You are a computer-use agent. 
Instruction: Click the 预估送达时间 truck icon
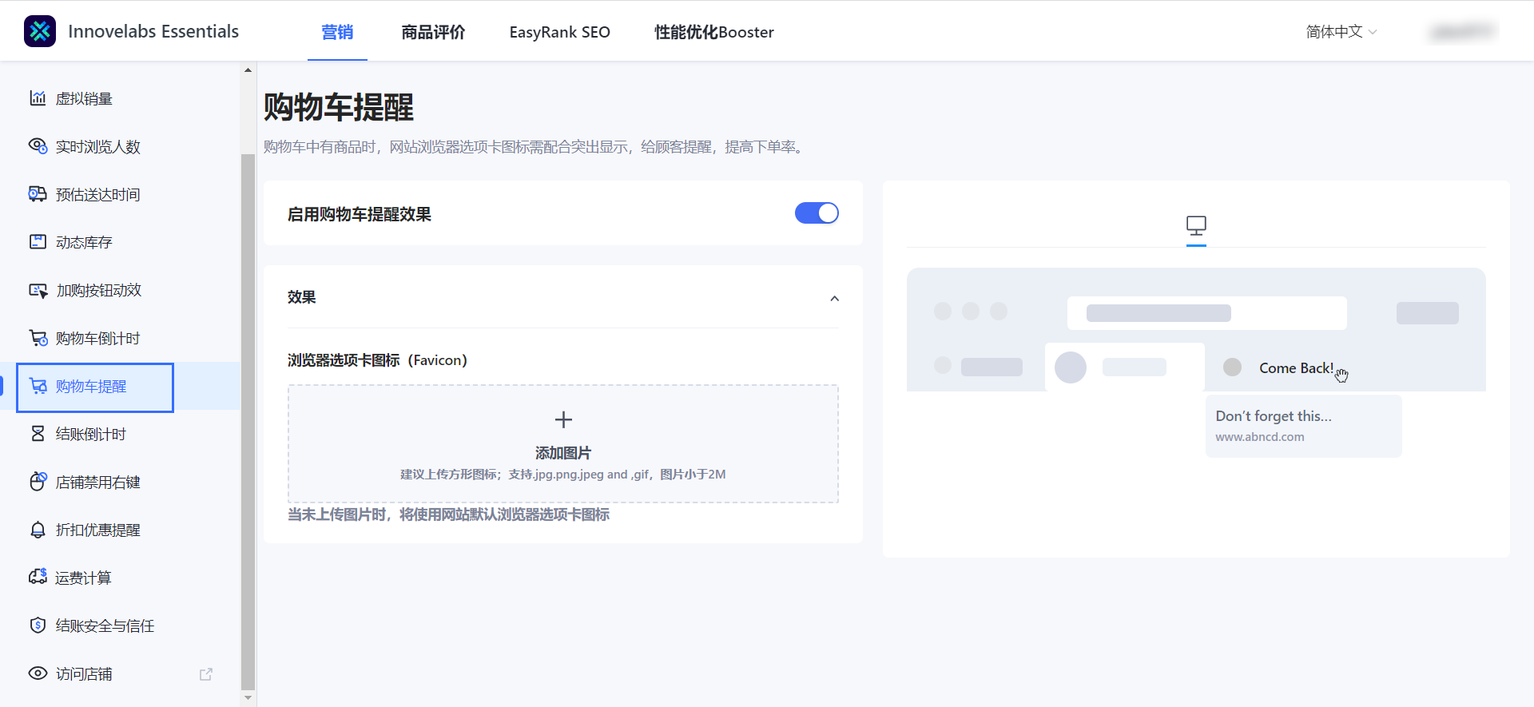coord(38,194)
